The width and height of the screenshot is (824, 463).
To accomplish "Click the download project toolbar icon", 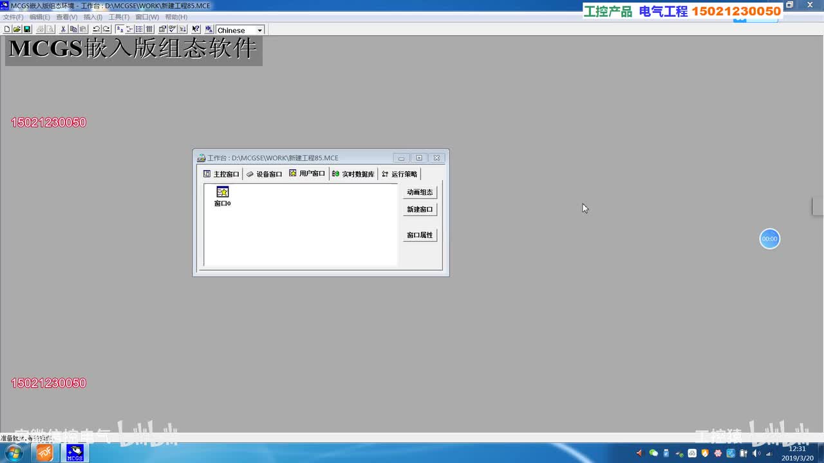I will point(182,30).
